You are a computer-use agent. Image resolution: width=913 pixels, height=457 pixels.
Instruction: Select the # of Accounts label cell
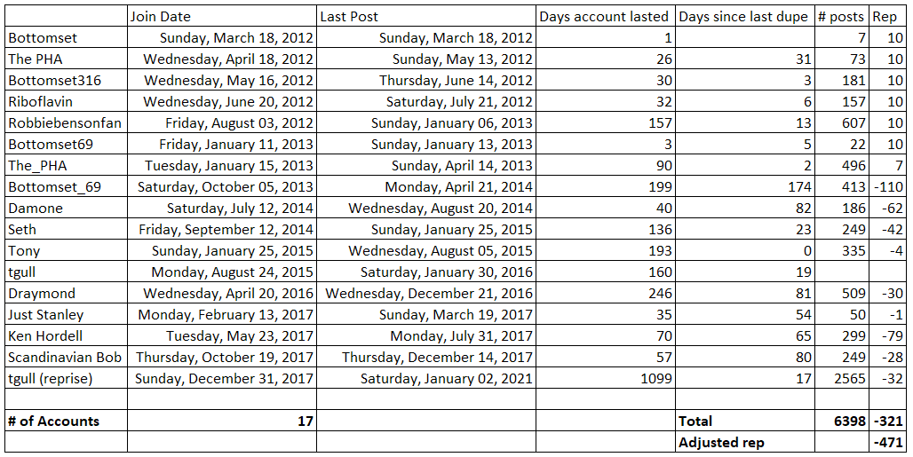click(53, 422)
